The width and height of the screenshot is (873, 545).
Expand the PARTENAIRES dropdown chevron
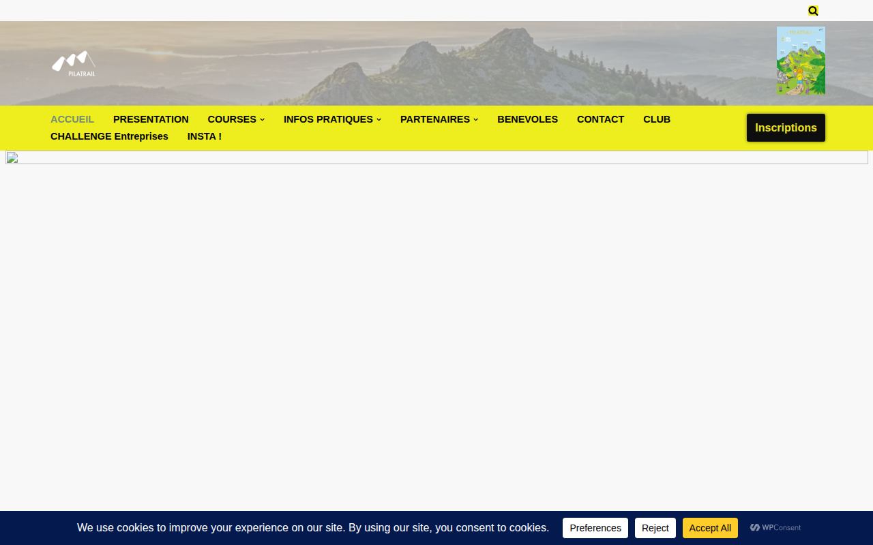pyautogui.click(x=475, y=120)
